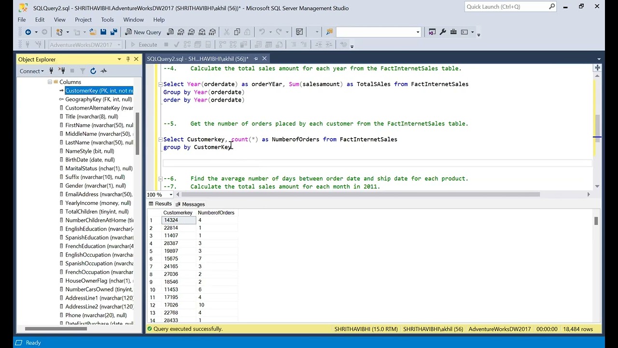Click the Database Engine Query icon
The height and width of the screenshot is (348, 618).
[170, 32]
